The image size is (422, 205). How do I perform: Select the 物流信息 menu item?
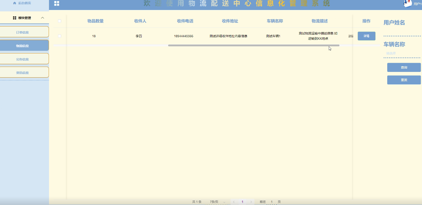tap(24, 45)
